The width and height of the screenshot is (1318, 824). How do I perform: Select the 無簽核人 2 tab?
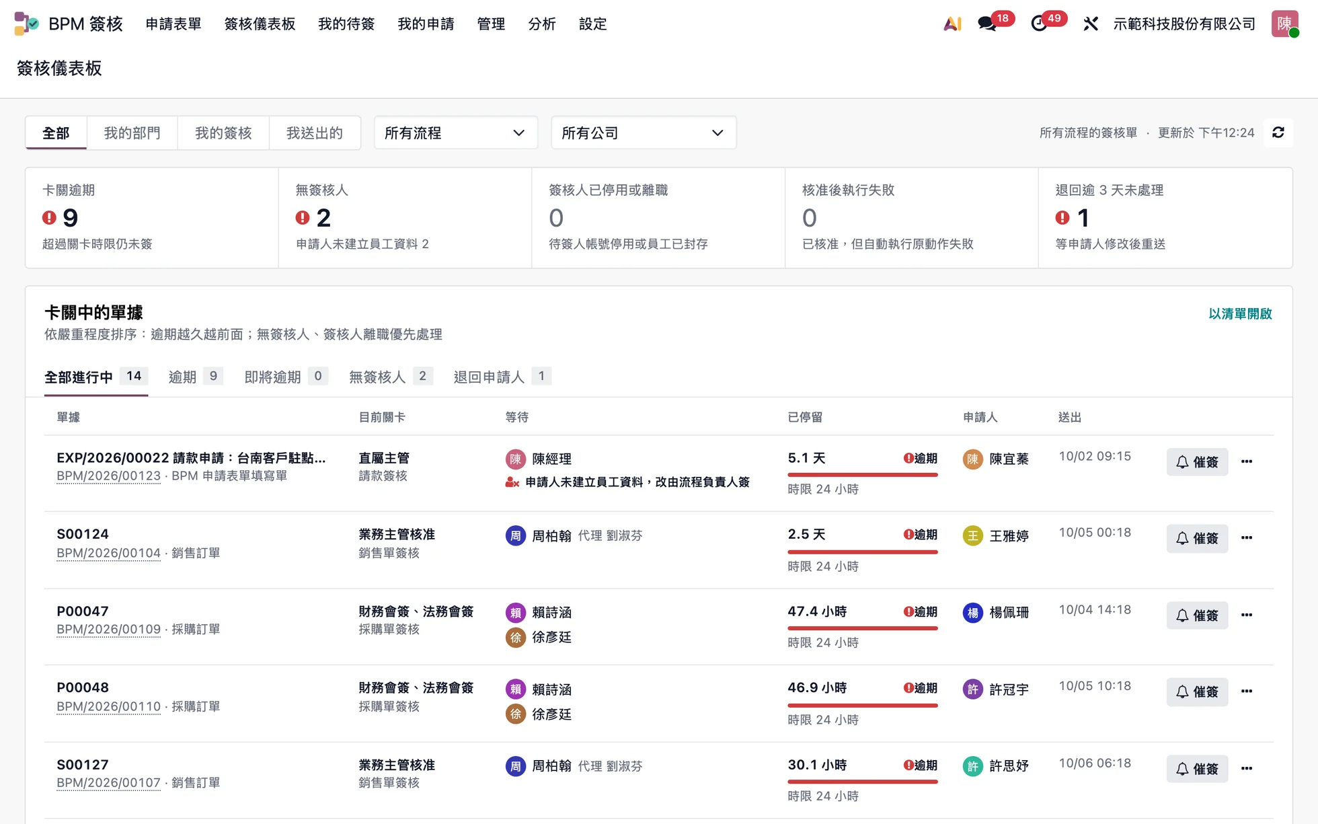391,377
